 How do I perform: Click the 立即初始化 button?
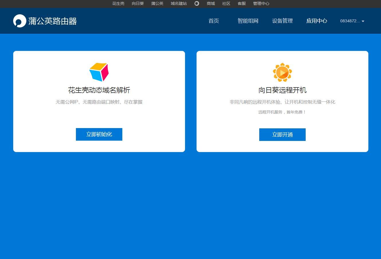pyautogui.click(x=99, y=134)
